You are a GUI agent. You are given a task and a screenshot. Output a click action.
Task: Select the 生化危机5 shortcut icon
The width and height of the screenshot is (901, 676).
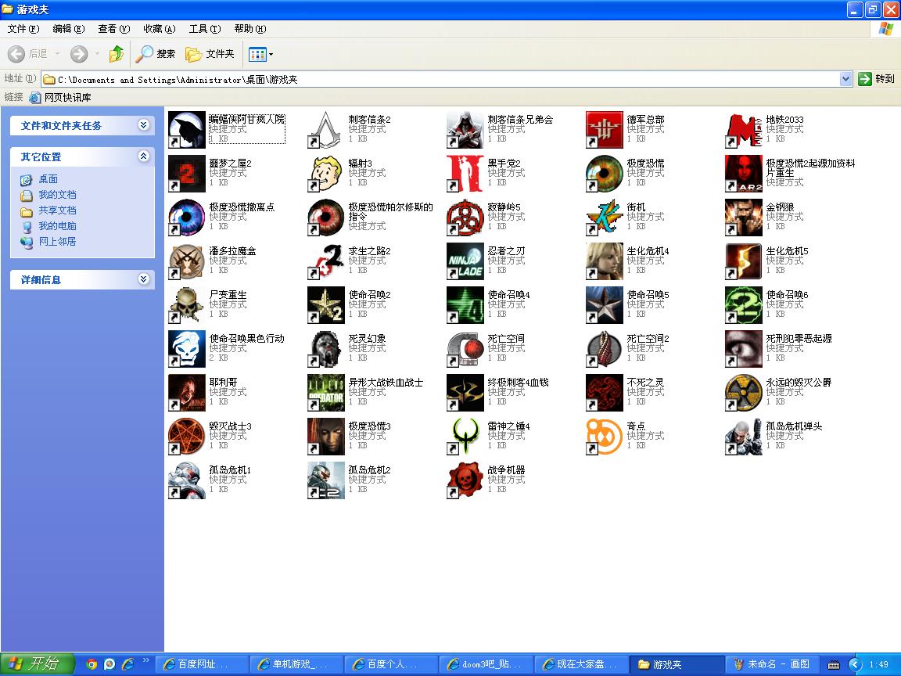click(x=744, y=261)
